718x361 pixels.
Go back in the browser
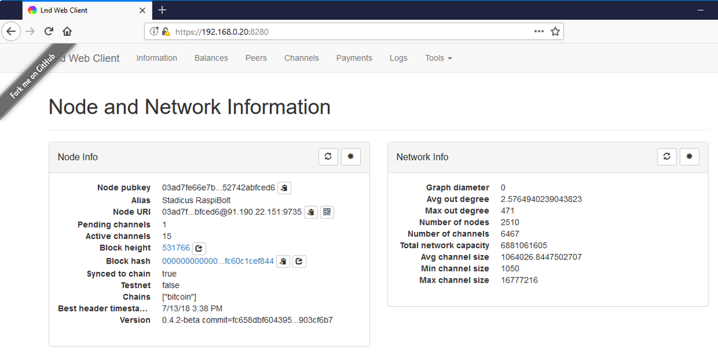(x=11, y=31)
